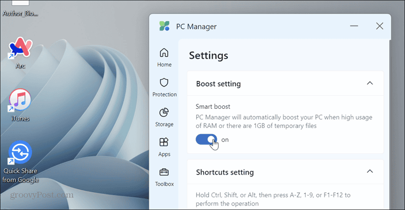The width and height of the screenshot is (405, 210).
Task: Click the PC Manager scrollbar
Action: [x=389, y=124]
